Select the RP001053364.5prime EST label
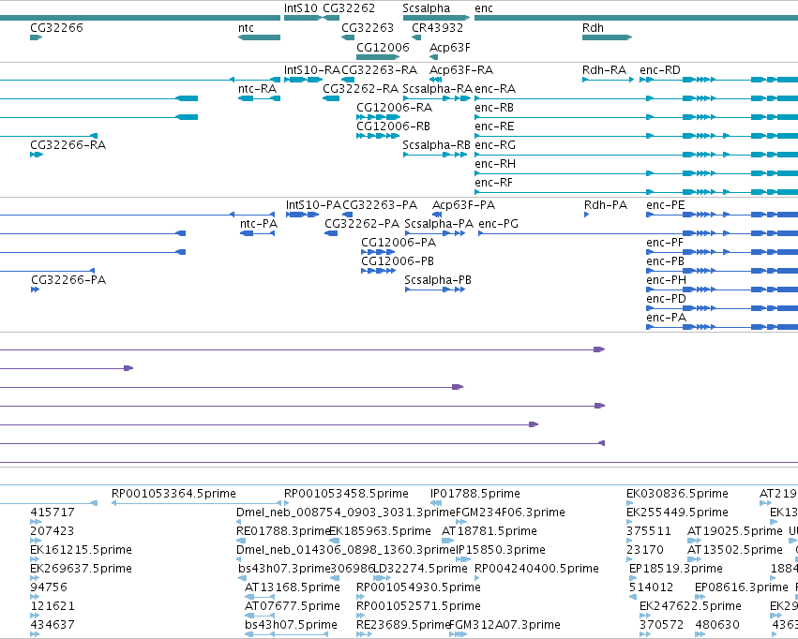This screenshot has height=639, width=798. [173, 494]
